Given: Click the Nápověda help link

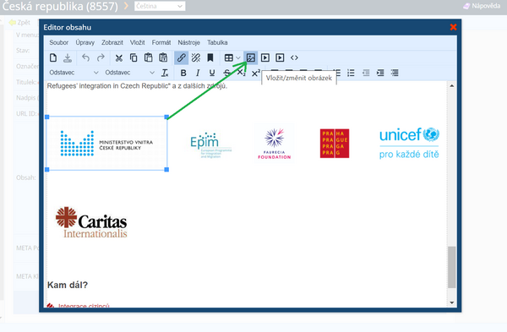Looking at the screenshot, I should click(x=482, y=6).
